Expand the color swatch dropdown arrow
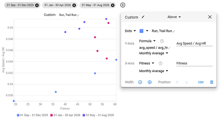The image size is (223, 119). click(147, 31)
